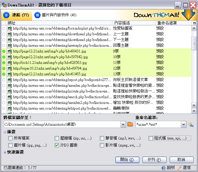Switch to the 圖片與內嵌物件 (46) tab

[56, 15]
